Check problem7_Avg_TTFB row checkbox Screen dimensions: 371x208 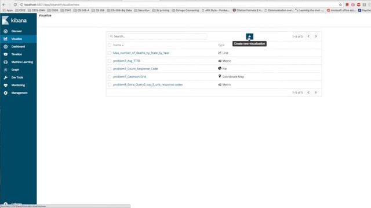(110, 61)
